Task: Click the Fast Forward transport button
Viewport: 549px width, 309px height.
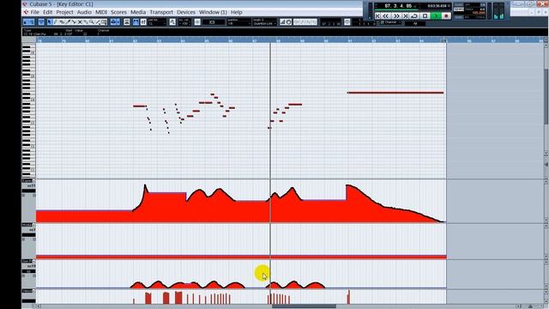Action: (x=396, y=15)
